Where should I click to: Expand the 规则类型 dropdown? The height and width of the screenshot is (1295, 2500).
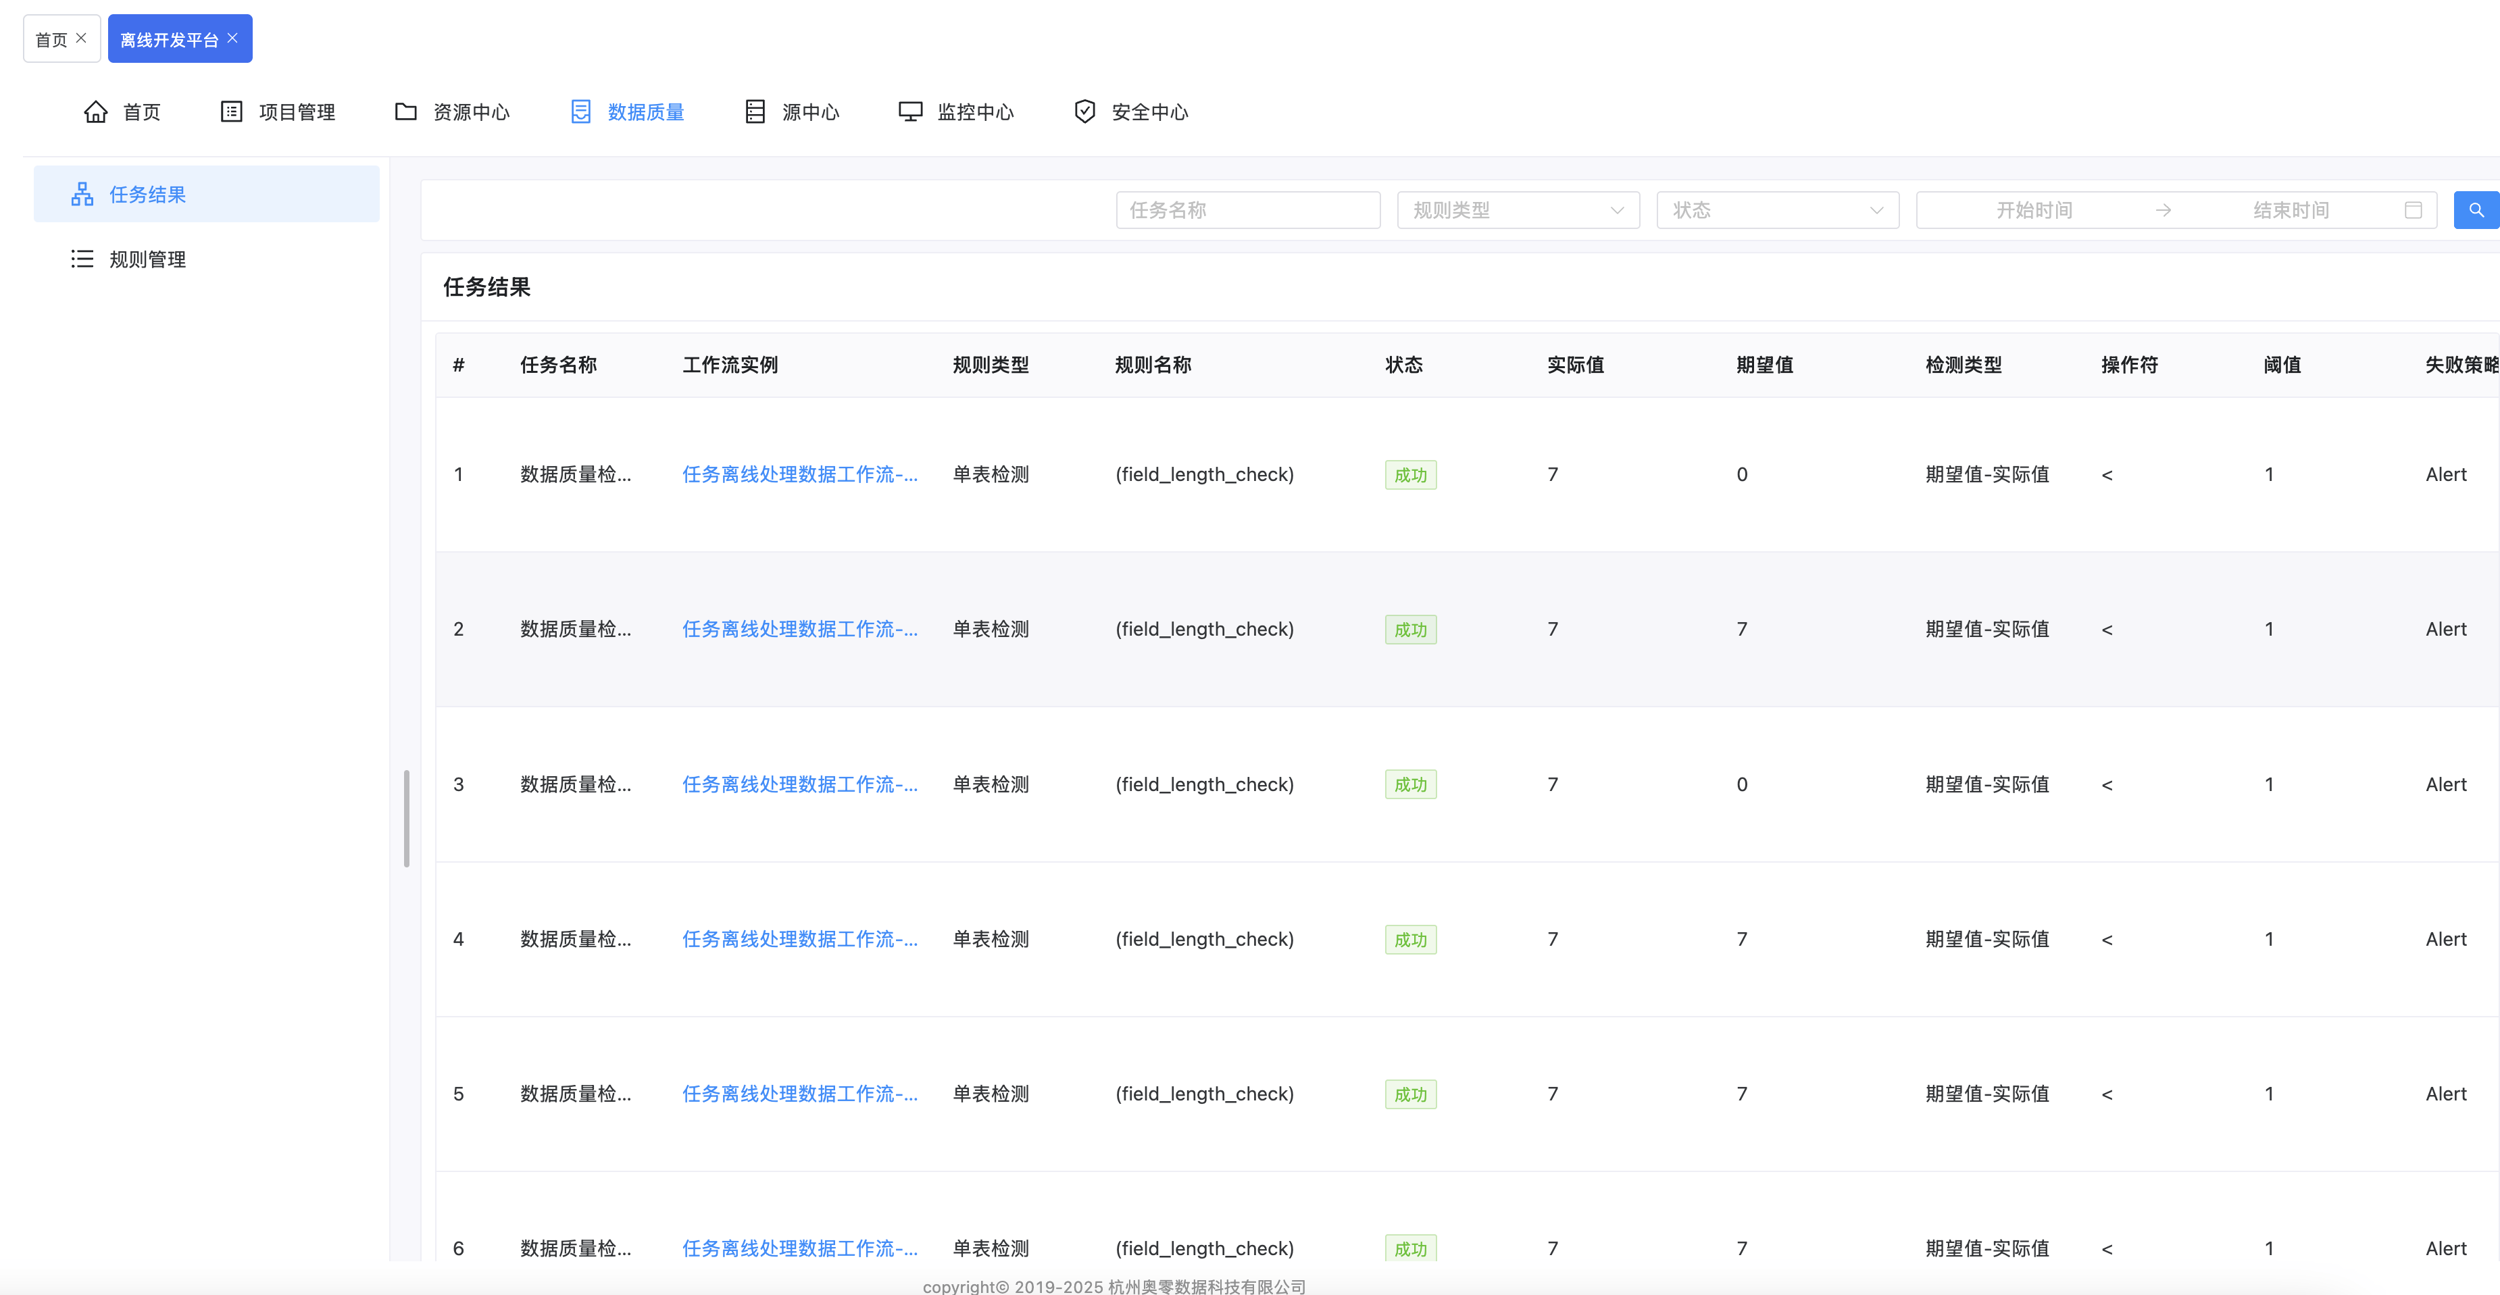pyautogui.click(x=1517, y=211)
